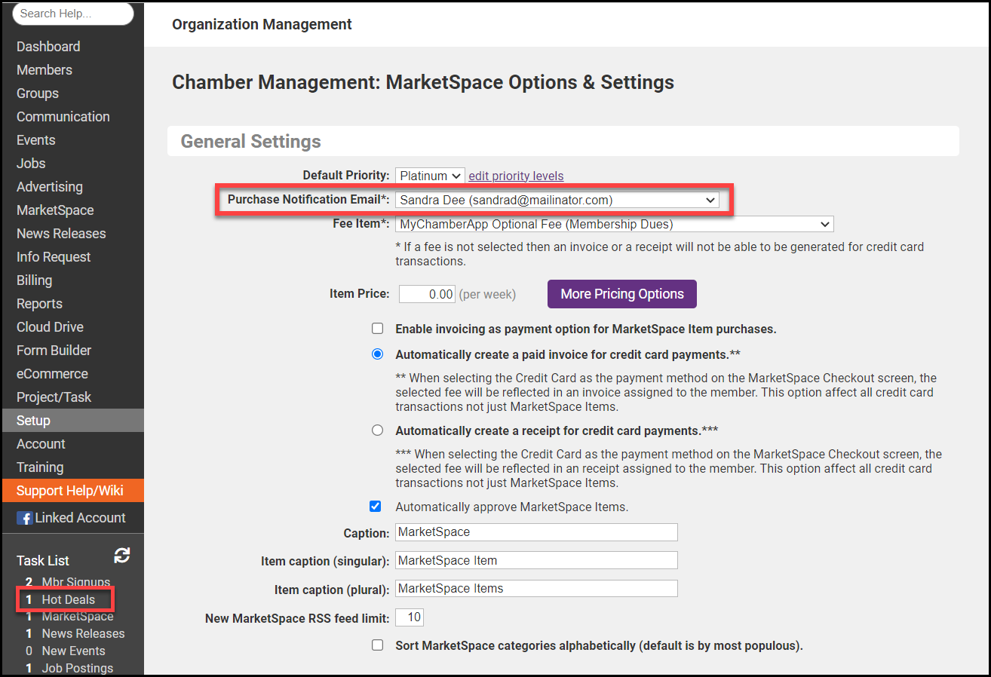
Task: Enable invoicing as payment option checkbox
Action: 377,329
